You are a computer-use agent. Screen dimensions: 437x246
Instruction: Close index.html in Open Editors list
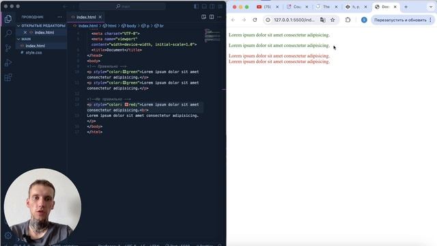(25, 32)
